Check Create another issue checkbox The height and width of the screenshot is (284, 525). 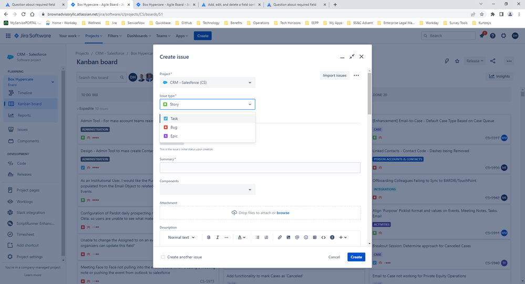pos(163,257)
